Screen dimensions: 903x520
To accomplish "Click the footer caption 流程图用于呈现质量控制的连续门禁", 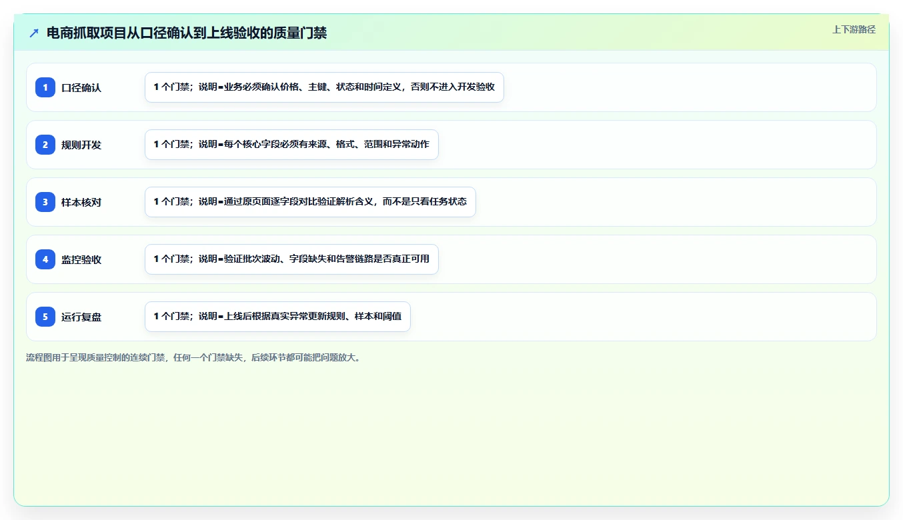I will 193,357.
